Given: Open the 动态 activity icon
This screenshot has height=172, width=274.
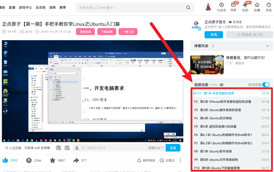Looking at the screenshot, I should pos(245,5).
